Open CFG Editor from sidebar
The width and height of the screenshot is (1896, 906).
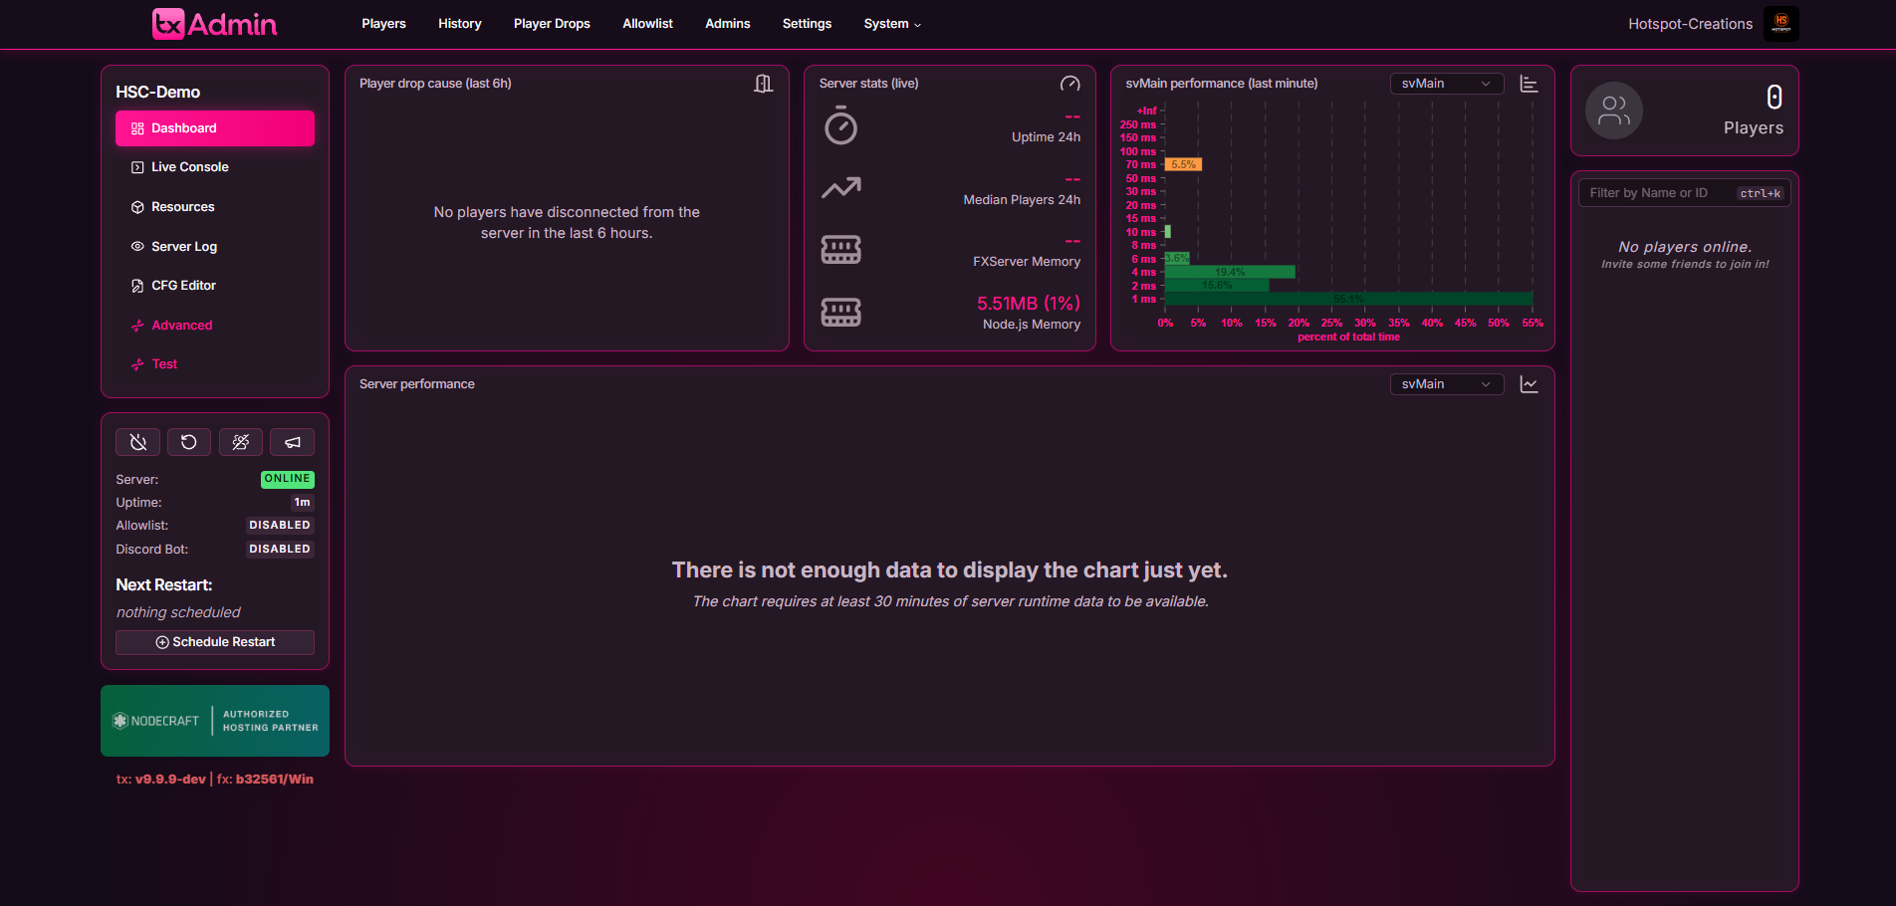[215, 286]
